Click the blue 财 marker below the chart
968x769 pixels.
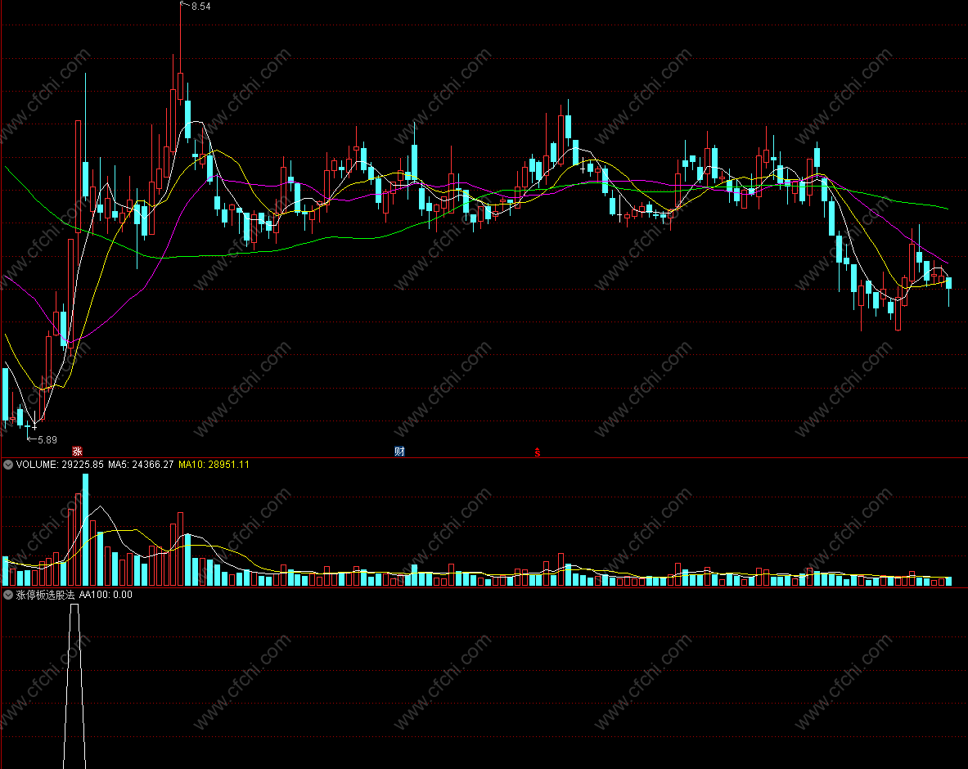[399, 452]
